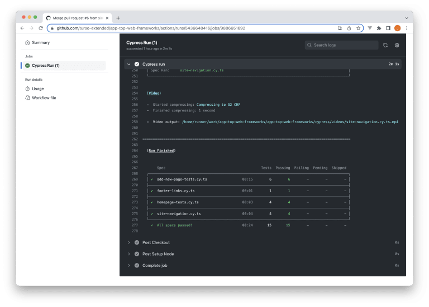
Task: Click the (Video) log heading
Action: 154,94
